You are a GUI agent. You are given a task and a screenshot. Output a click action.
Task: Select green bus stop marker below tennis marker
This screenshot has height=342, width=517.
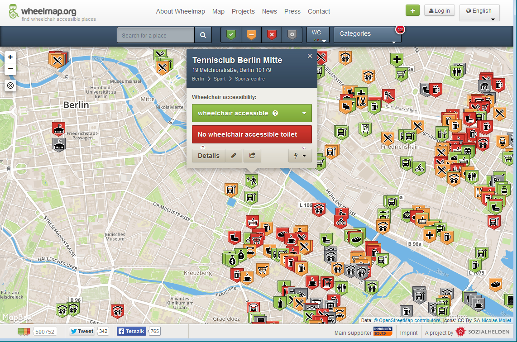click(x=251, y=198)
